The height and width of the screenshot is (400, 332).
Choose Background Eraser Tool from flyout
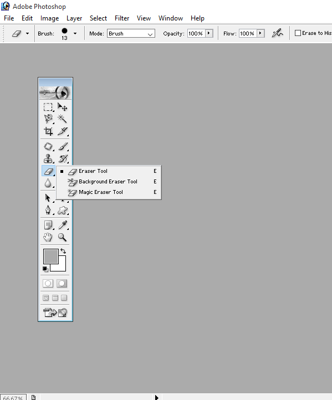(109, 182)
